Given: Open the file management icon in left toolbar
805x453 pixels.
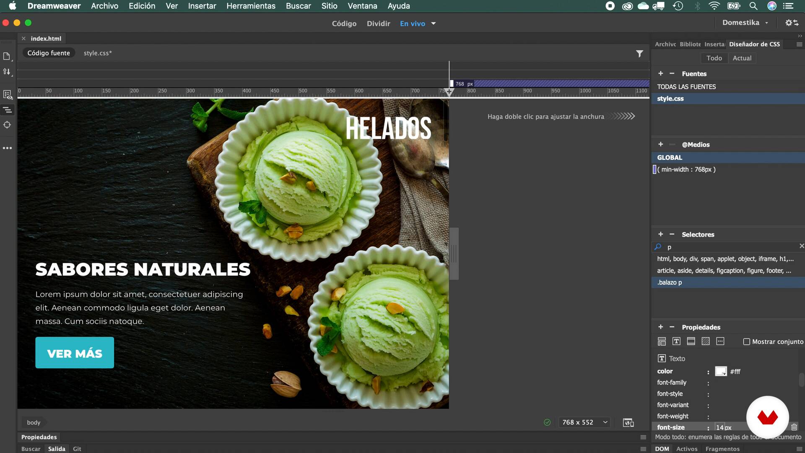Looking at the screenshot, I should [x=7, y=56].
